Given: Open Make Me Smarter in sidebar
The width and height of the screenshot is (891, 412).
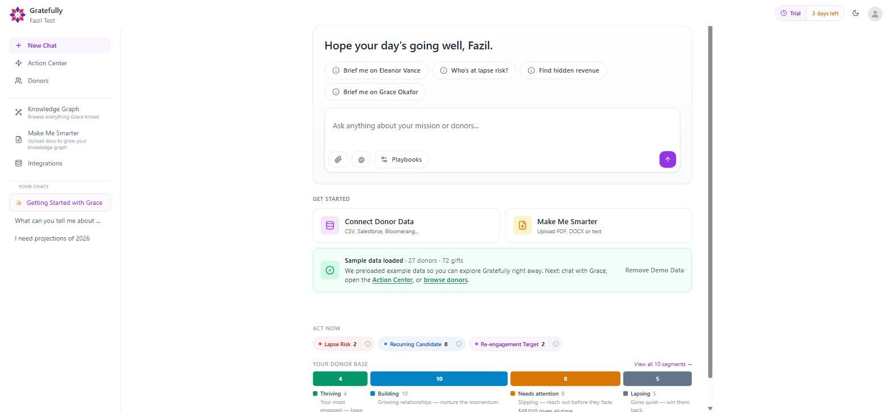Looking at the screenshot, I should pos(60,140).
